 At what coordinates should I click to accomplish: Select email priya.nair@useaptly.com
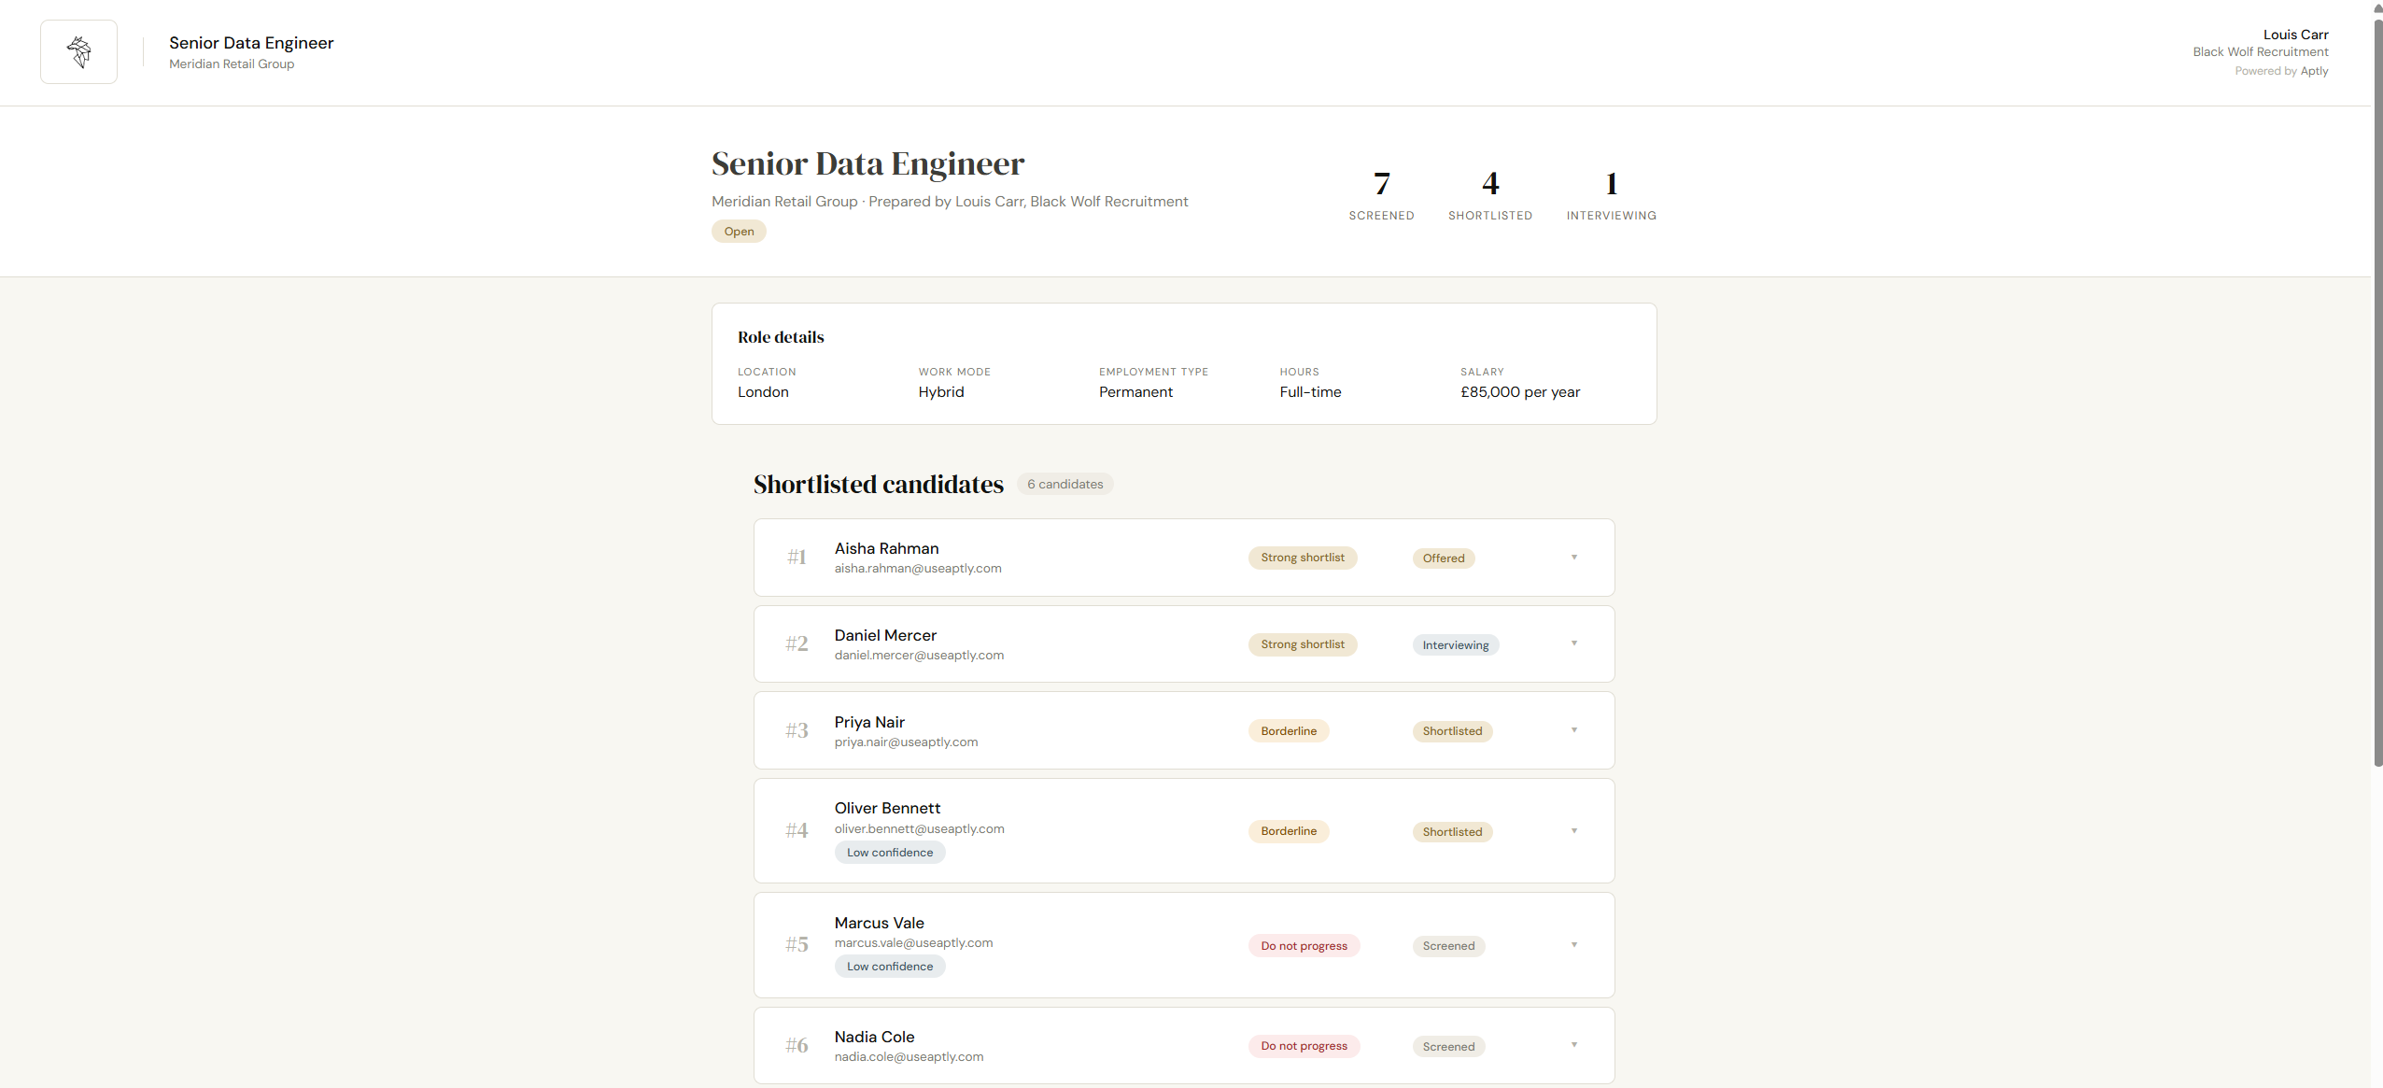click(x=906, y=742)
